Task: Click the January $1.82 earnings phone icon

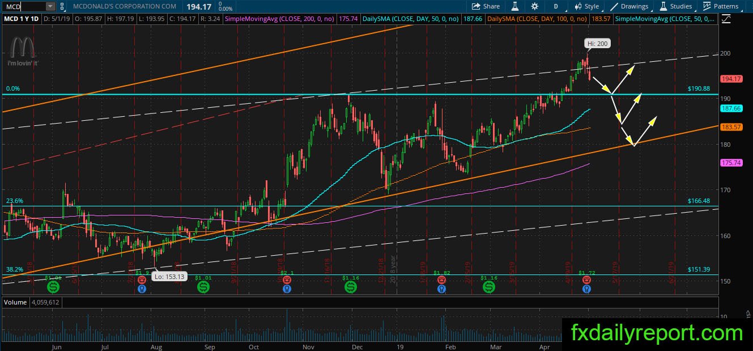Action: 441,280
